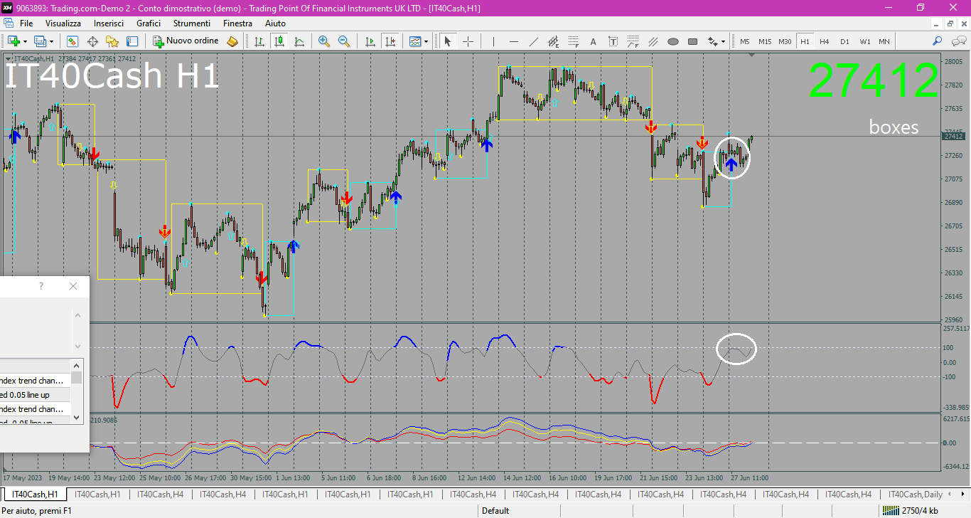
Task: Open the Grafici menu
Action: (149, 23)
